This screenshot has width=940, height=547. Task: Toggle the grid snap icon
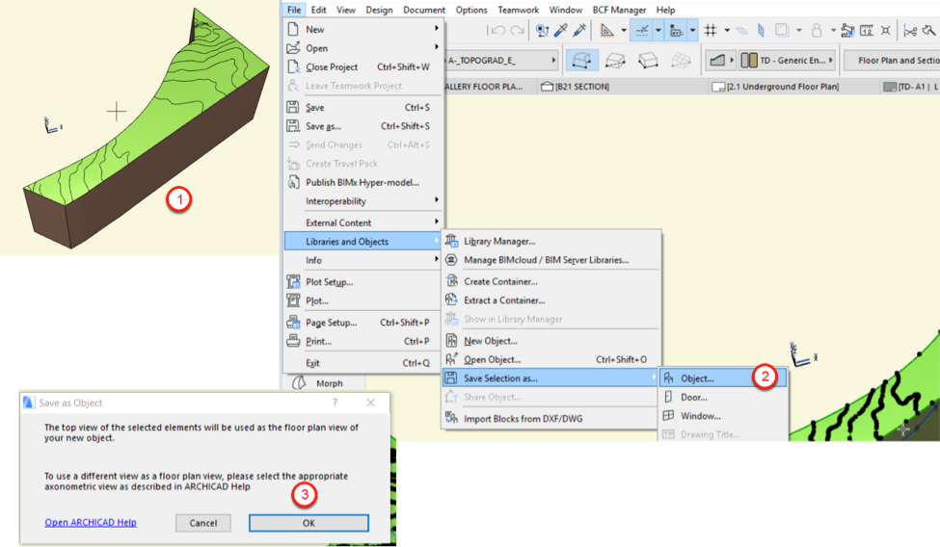pyautogui.click(x=711, y=30)
